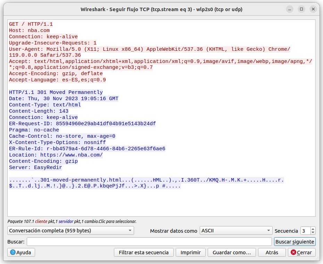
Task: Click 'Content-Length: 143' line
Action: [x=39, y=111]
